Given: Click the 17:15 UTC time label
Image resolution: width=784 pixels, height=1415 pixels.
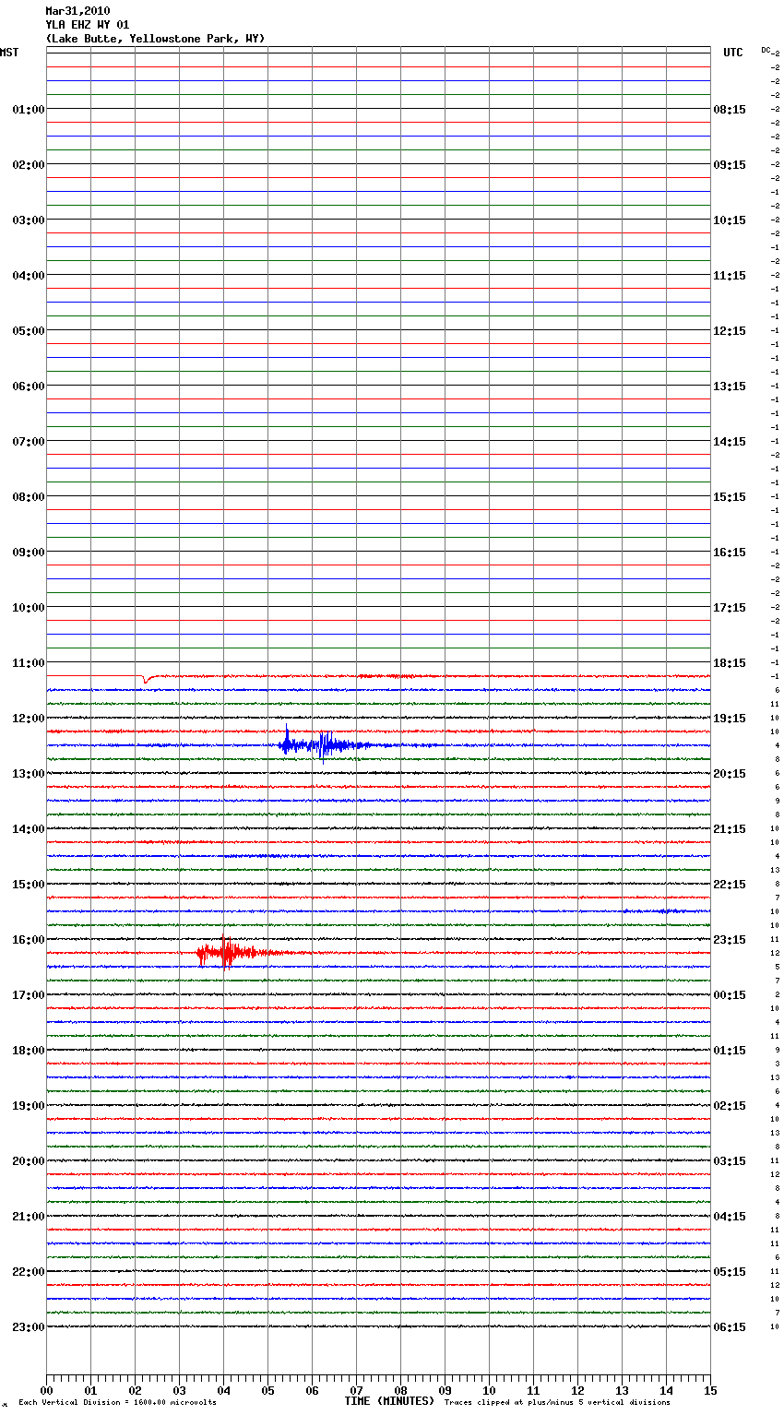Looking at the screenshot, I should click(730, 607).
